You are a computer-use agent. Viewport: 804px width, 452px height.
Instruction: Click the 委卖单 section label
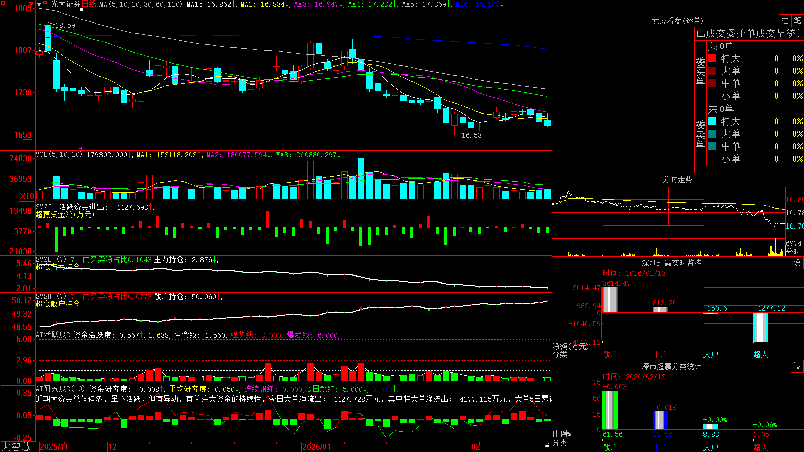point(700,134)
